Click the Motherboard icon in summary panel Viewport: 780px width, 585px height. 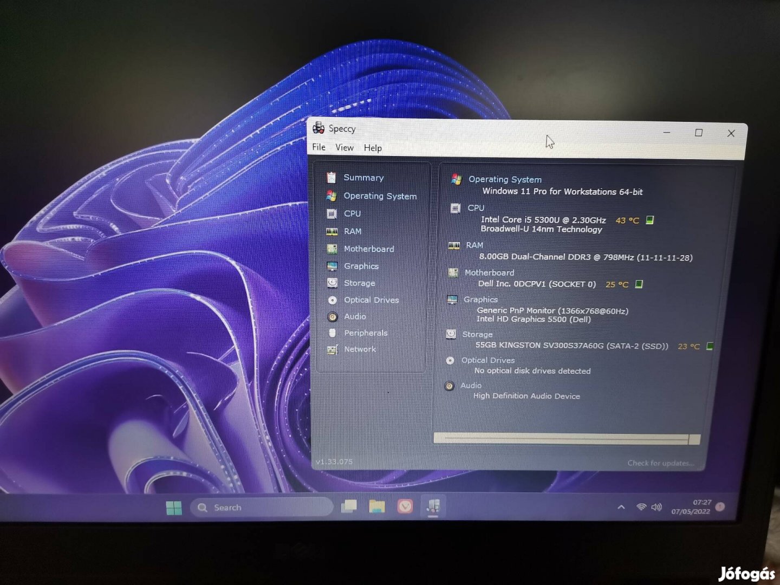(453, 272)
